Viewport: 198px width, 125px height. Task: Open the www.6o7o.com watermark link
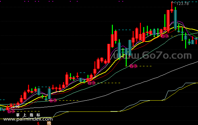coord(152,55)
